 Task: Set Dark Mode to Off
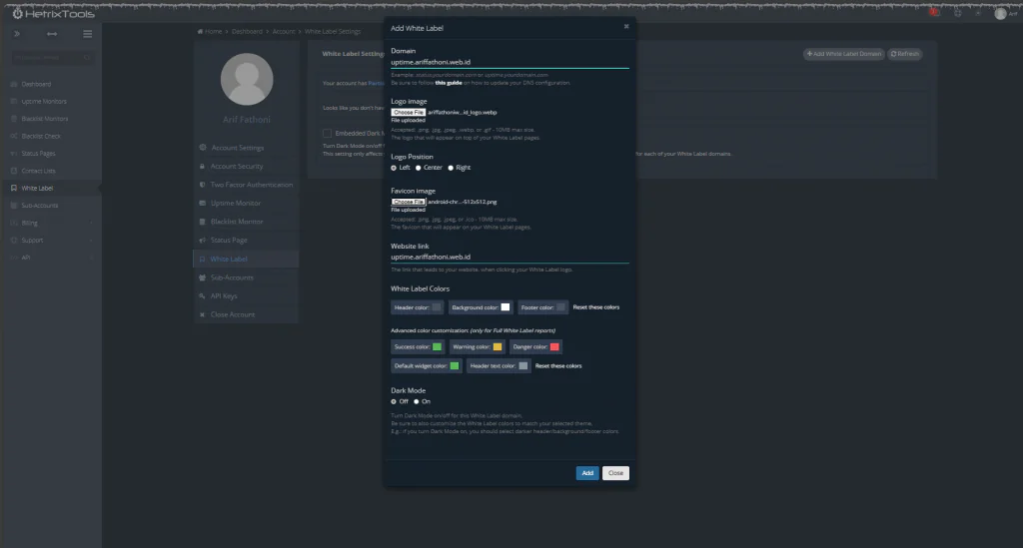[394, 402]
